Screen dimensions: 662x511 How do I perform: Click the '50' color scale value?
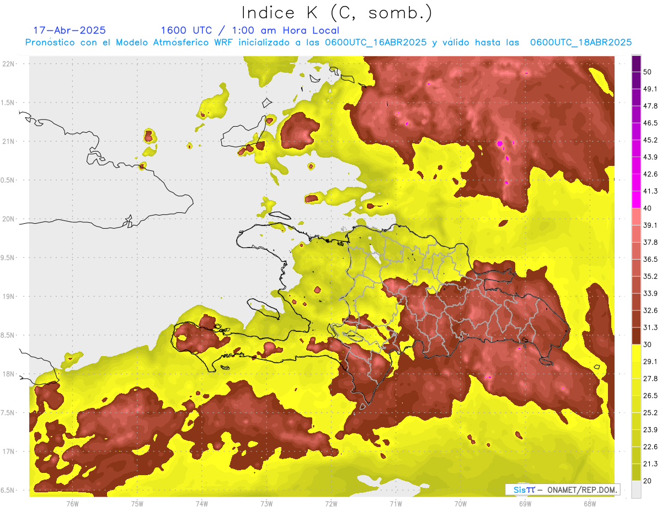click(x=648, y=72)
